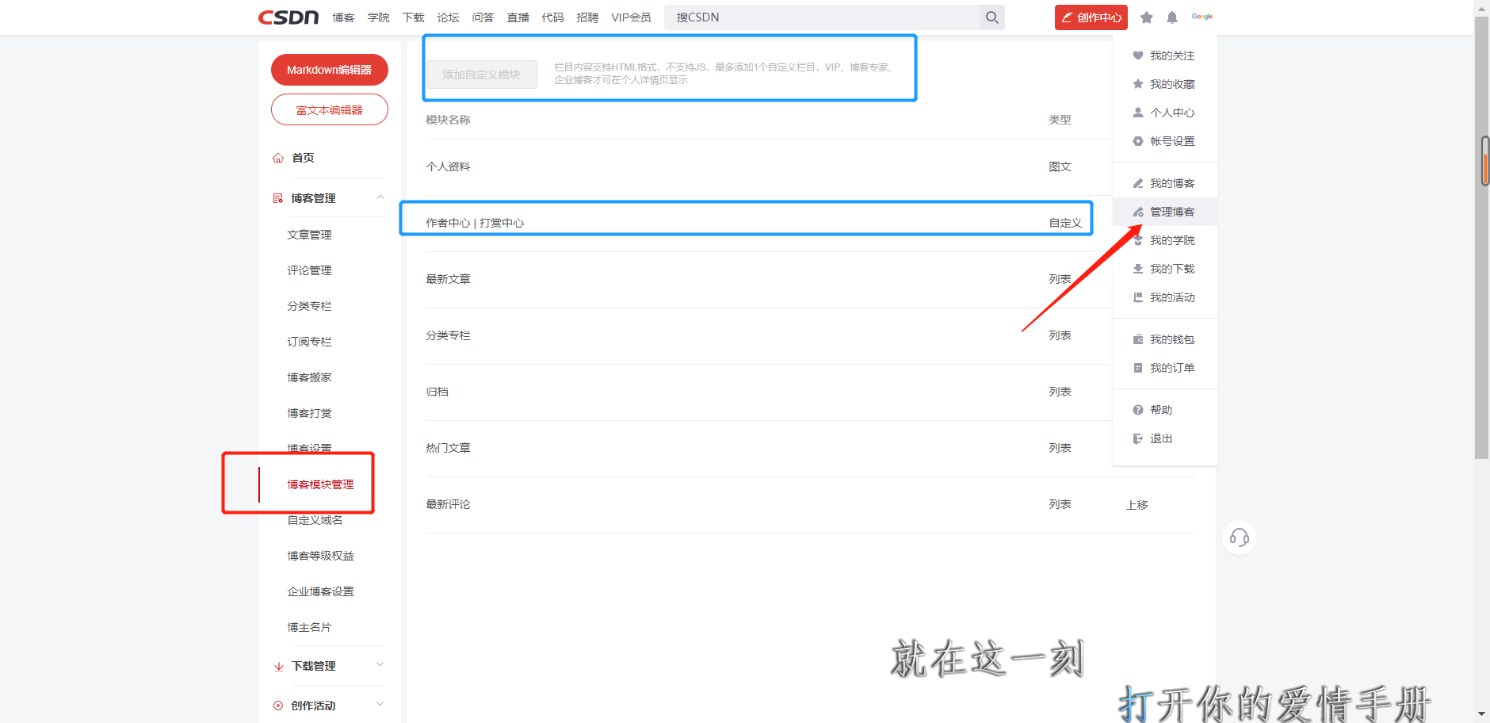Click 上移 link for 最新评论 row
Screen dimensions: 1490x723
coord(1137,505)
